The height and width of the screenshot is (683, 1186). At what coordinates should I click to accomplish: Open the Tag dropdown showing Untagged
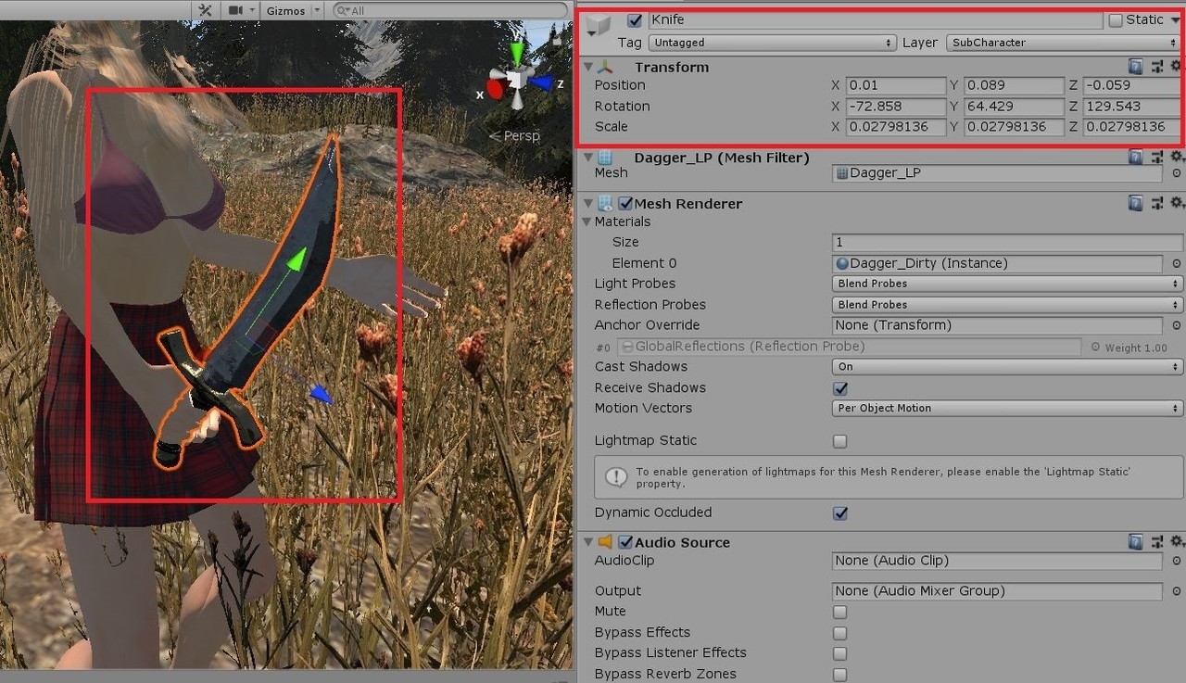coord(771,43)
